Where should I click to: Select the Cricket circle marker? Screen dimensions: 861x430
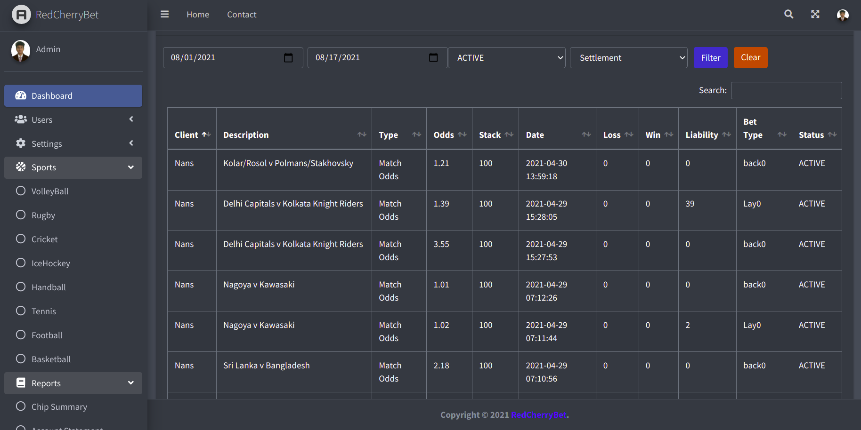pyautogui.click(x=21, y=239)
